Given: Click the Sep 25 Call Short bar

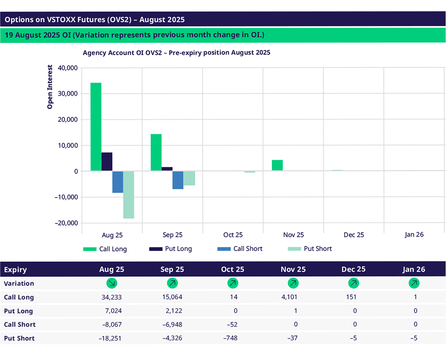Looking at the screenshot, I should 178,180.
